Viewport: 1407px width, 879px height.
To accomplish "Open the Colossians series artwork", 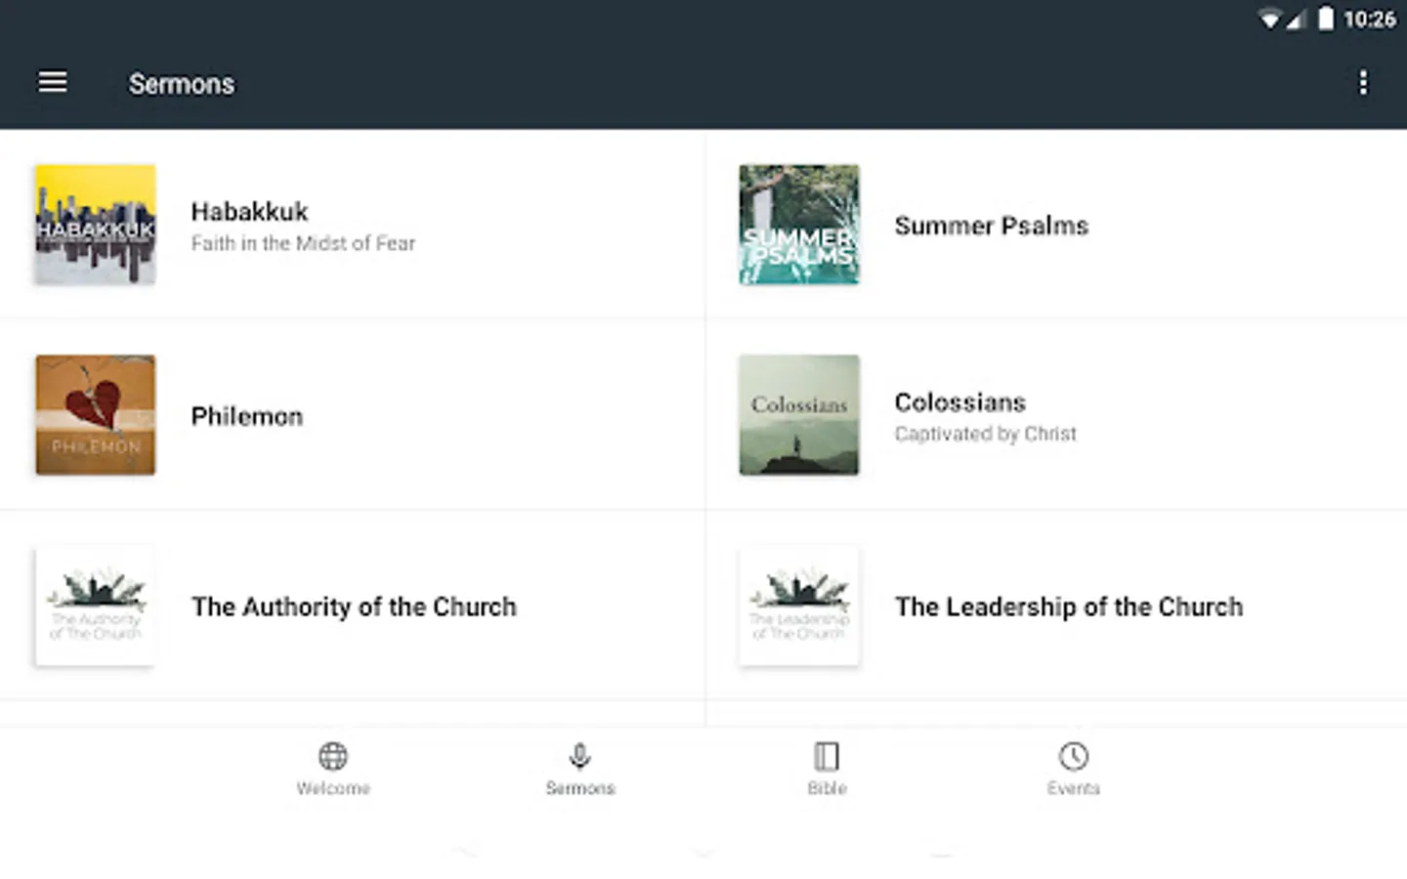I will click(x=799, y=415).
